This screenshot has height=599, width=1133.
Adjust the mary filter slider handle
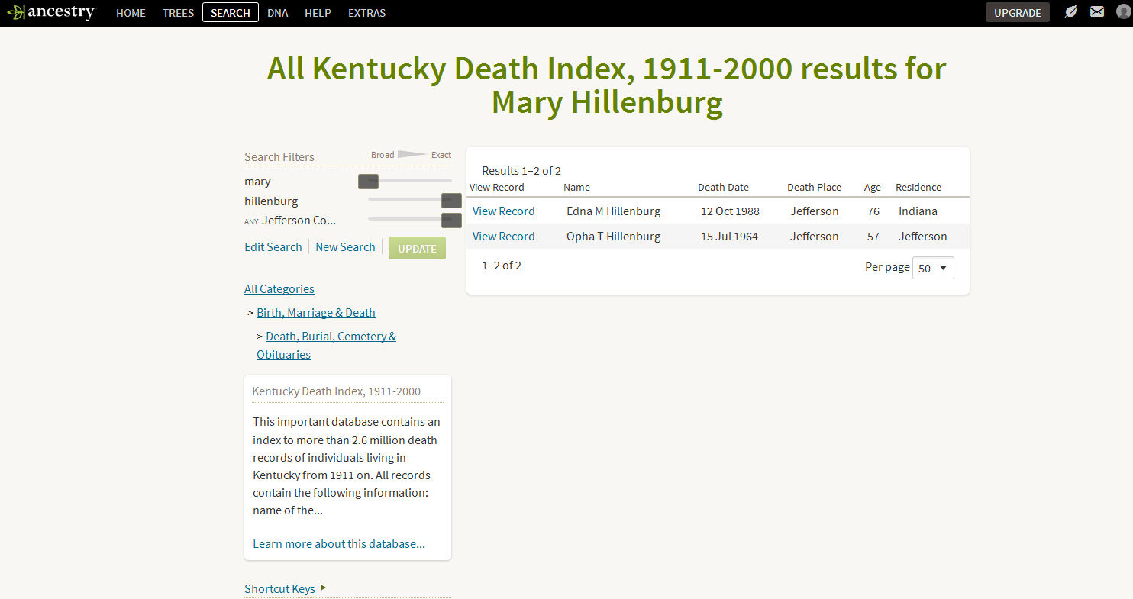point(368,181)
